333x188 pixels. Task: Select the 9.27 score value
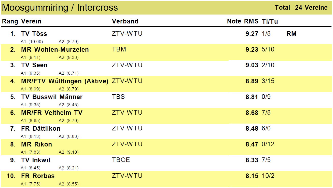point(252,34)
